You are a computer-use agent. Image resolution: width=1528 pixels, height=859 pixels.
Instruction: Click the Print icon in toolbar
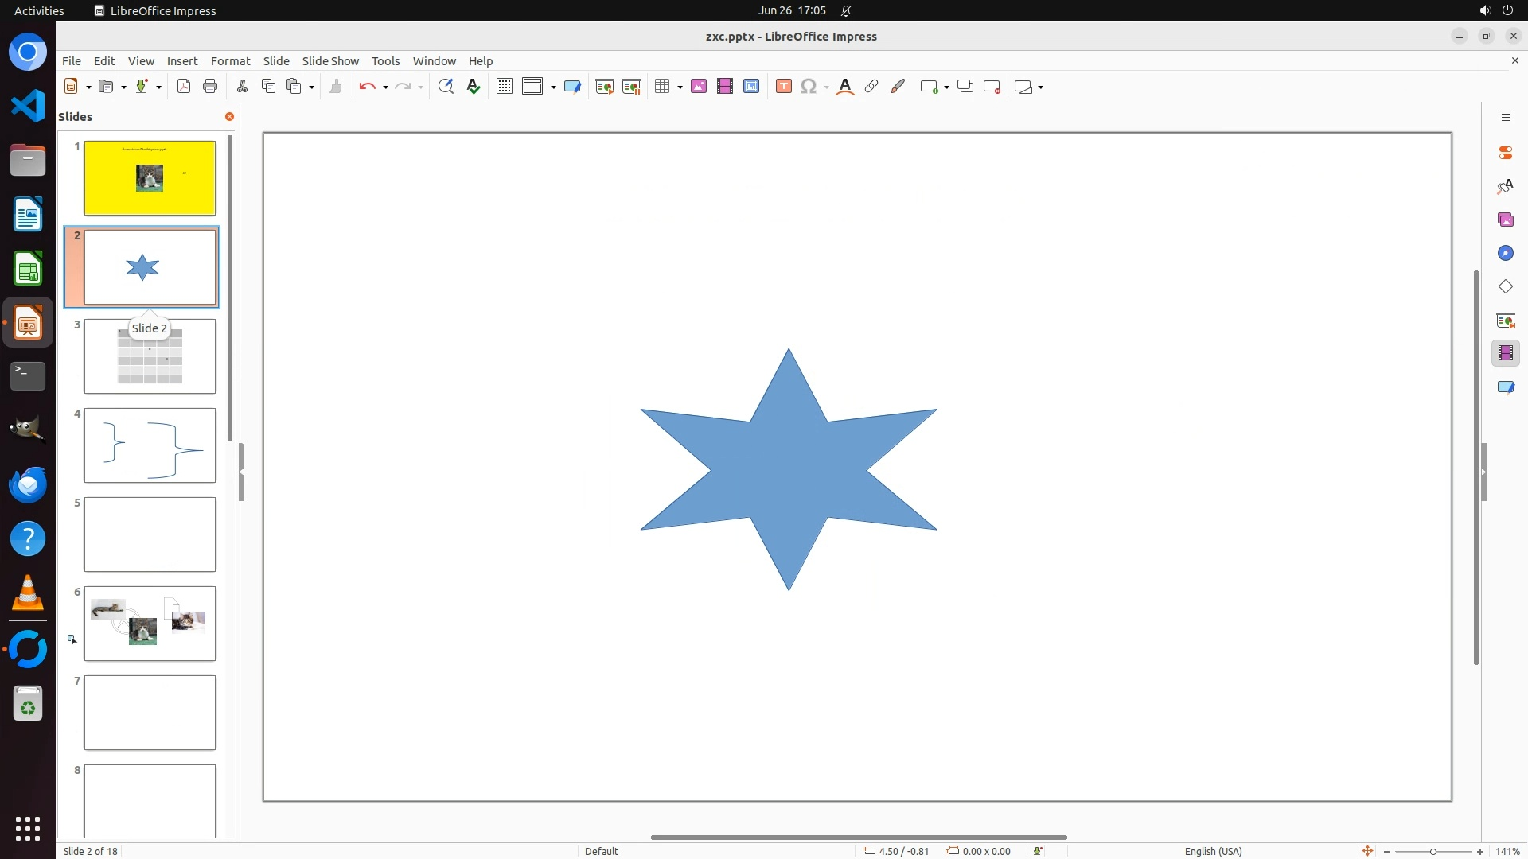(x=210, y=87)
